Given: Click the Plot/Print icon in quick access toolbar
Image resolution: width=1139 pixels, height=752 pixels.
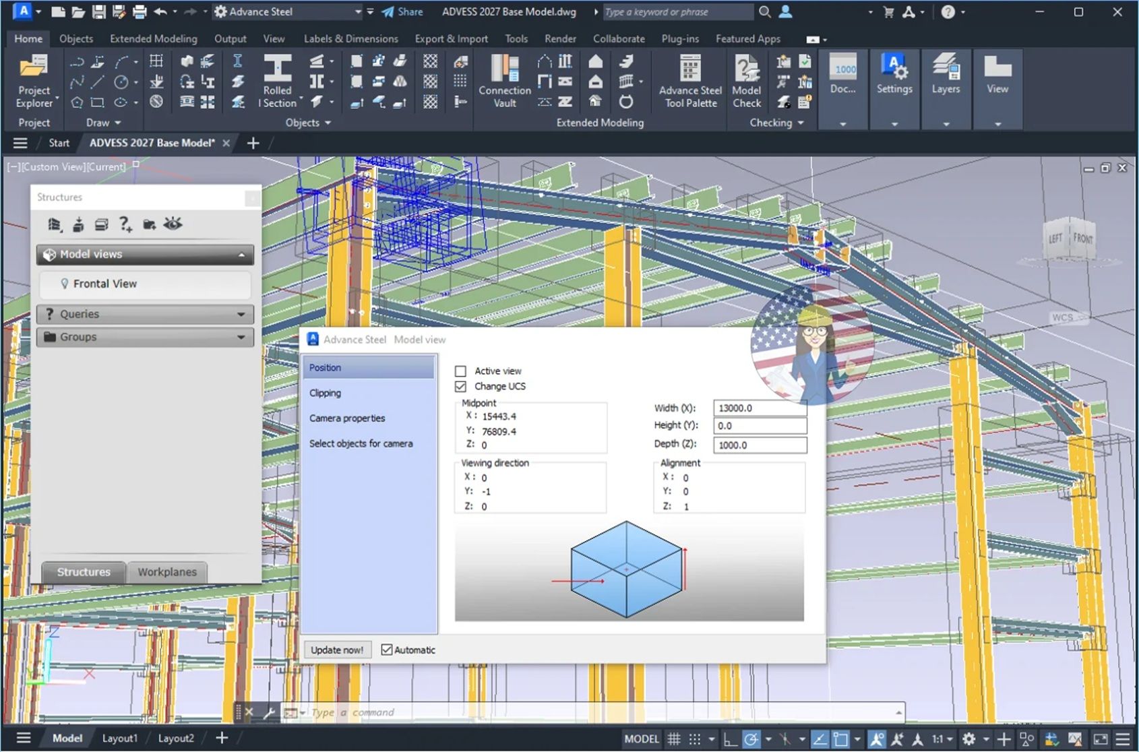Looking at the screenshot, I should point(140,11).
